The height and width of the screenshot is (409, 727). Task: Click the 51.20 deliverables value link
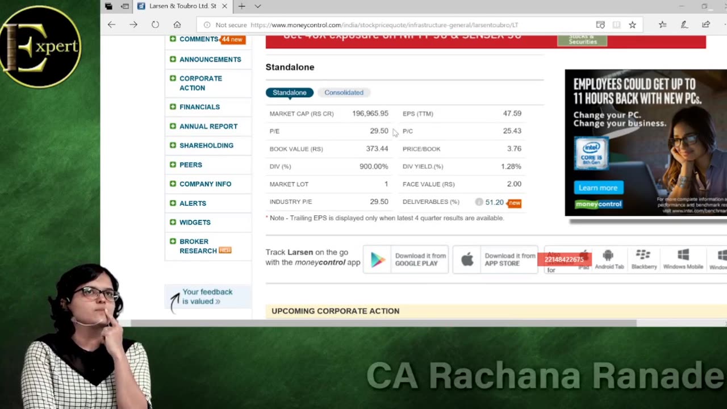click(x=494, y=202)
